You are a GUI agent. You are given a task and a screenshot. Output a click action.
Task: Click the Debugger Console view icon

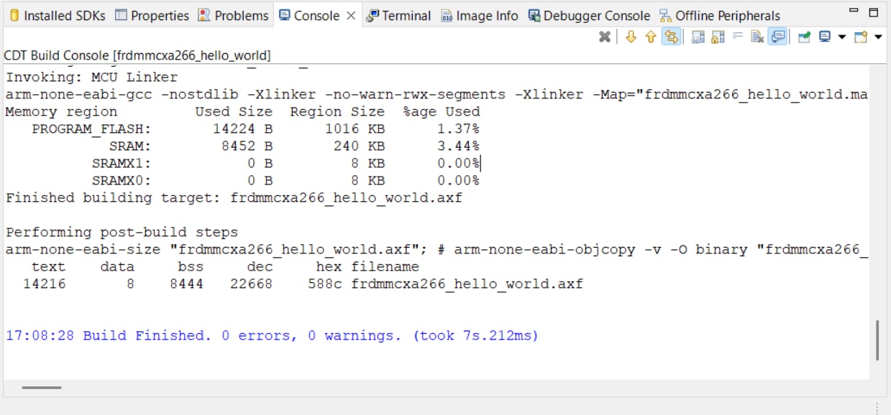click(x=535, y=14)
